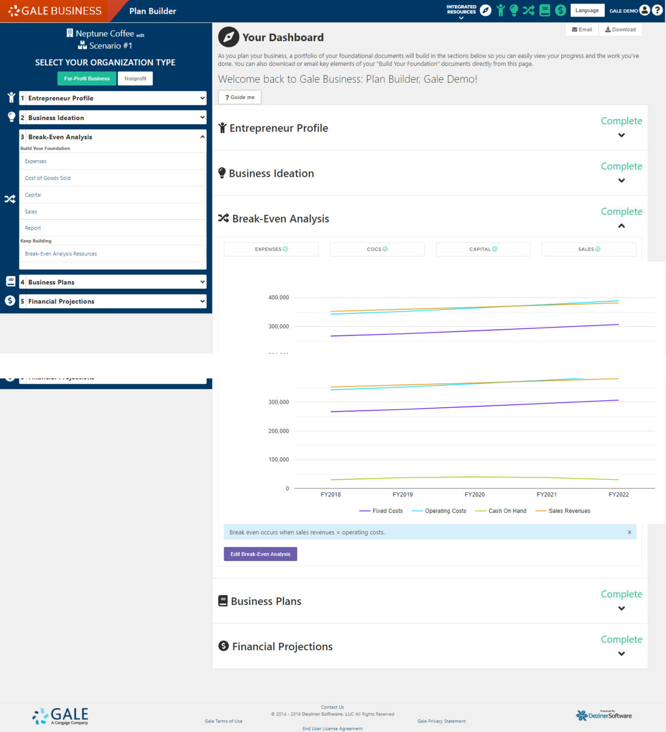Click the person icon beside sidebar Entrepreneur Profile
Image resolution: width=666 pixels, height=732 pixels.
pyautogui.click(x=11, y=98)
